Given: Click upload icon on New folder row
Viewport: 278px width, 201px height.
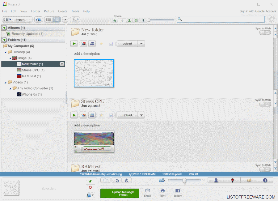Looking at the screenshot, I should (62, 64).
